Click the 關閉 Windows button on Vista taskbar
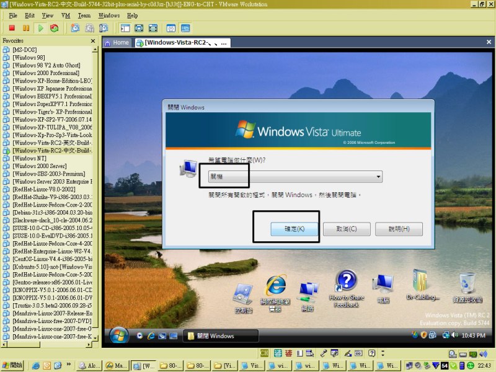This screenshot has width=496, height=372. click(221, 336)
